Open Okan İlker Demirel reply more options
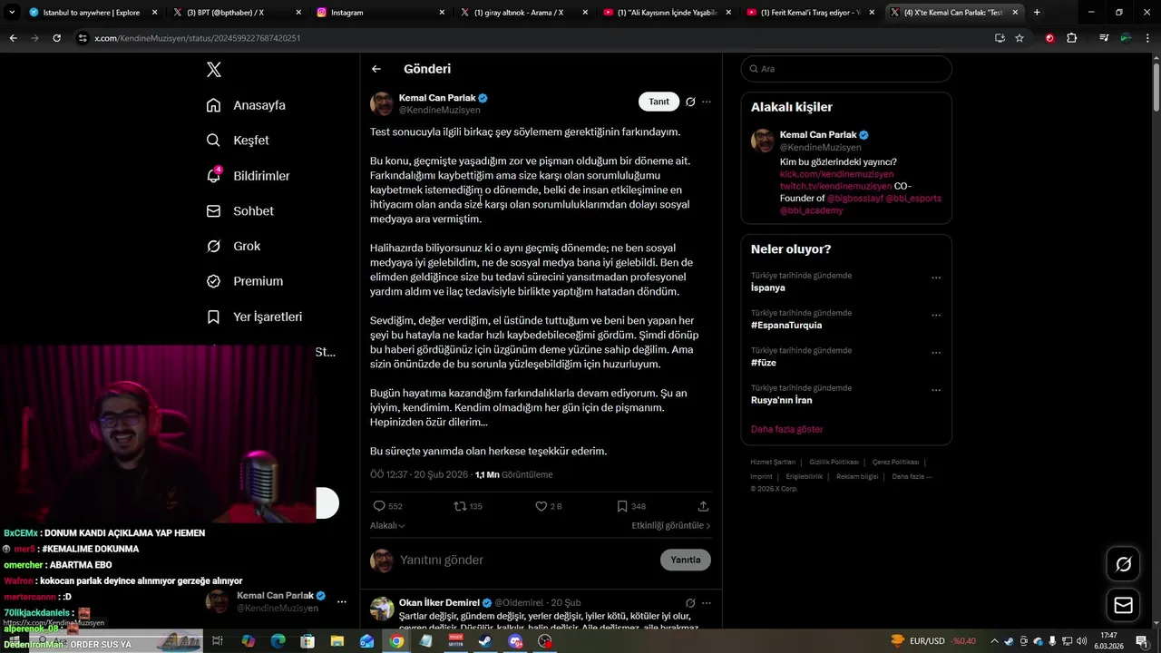The height and width of the screenshot is (653, 1161). point(707,602)
